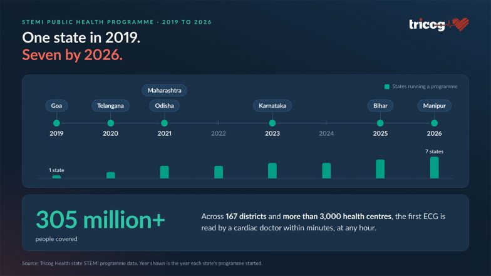Click the 2026 year label
This screenshot has width=491, height=276.
pyautogui.click(x=435, y=134)
